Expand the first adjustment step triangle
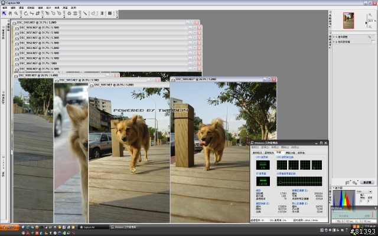 [334, 37]
